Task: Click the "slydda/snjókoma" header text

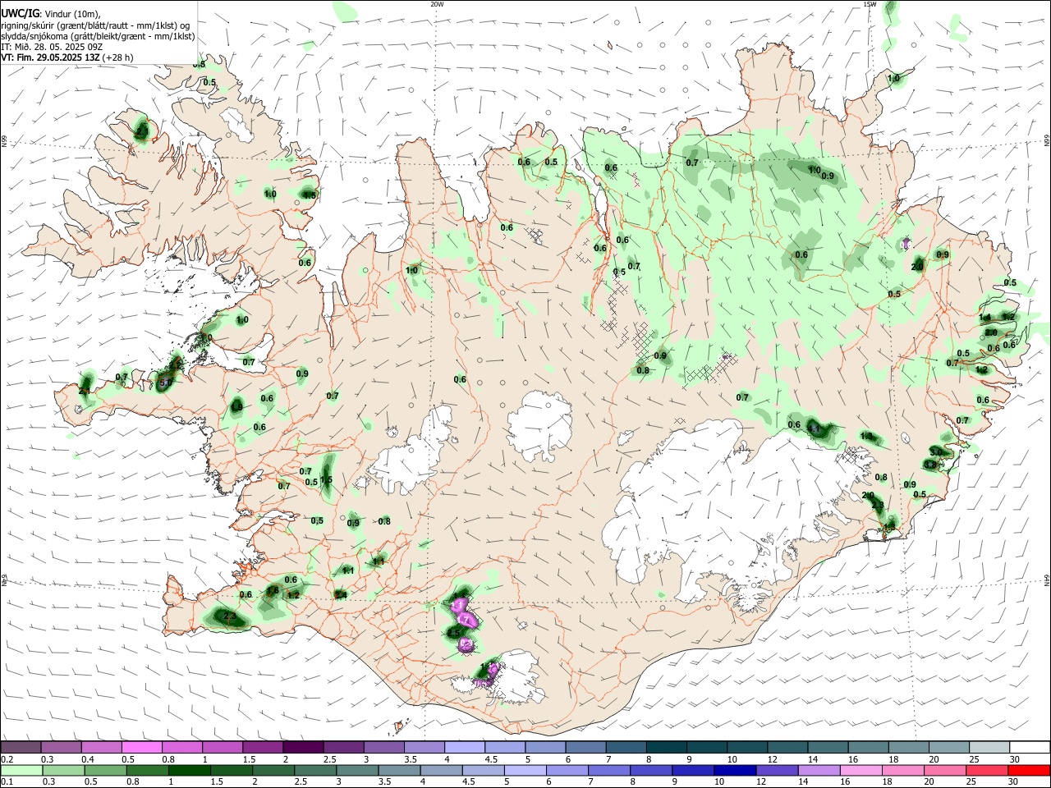Action: coord(34,36)
